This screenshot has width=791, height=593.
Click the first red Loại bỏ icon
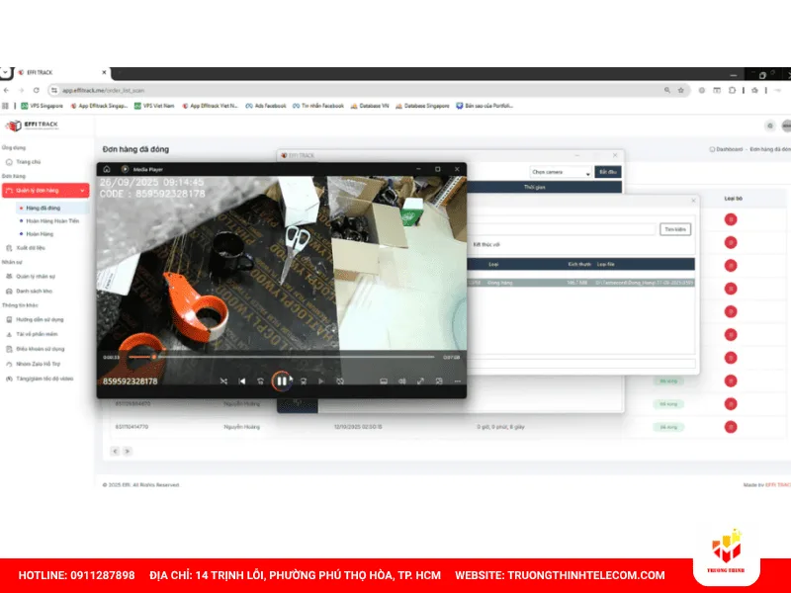coord(731,219)
